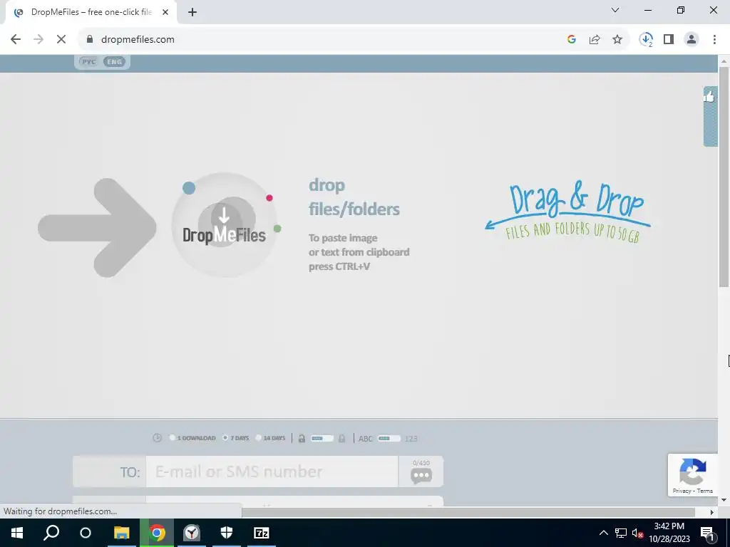Toggle the password lock switch
The width and height of the screenshot is (730, 547).
click(322, 438)
